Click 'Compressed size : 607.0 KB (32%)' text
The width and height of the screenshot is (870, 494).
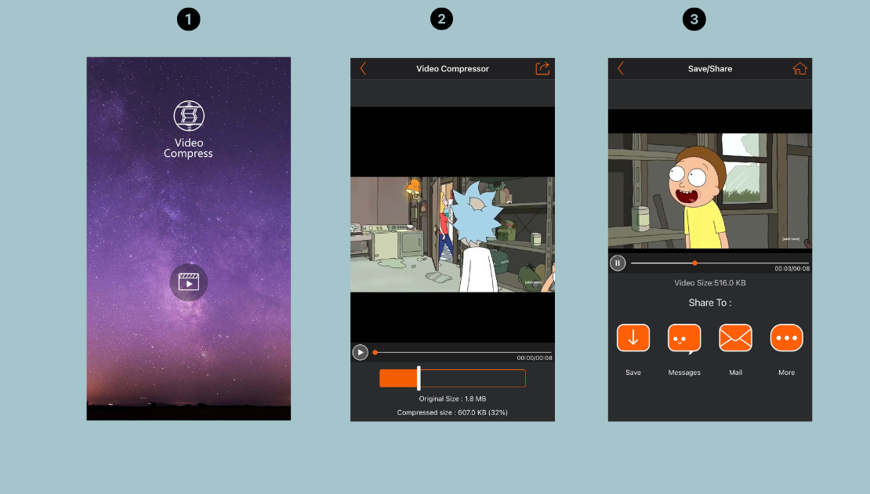[x=452, y=412]
